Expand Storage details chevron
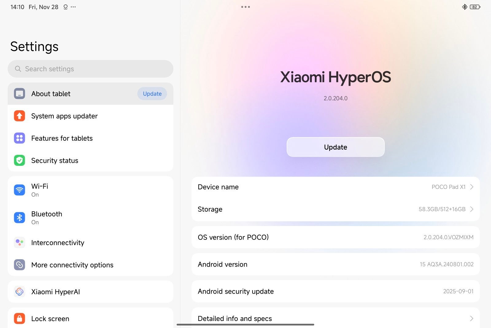Viewport: 491px width, 328px height. pos(472,209)
